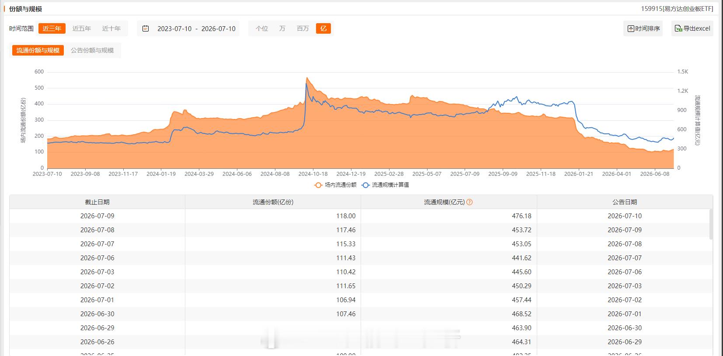The height and width of the screenshot is (356, 723).
Task: Click the 453.05 scale value cell
Action: (x=449, y=244)
